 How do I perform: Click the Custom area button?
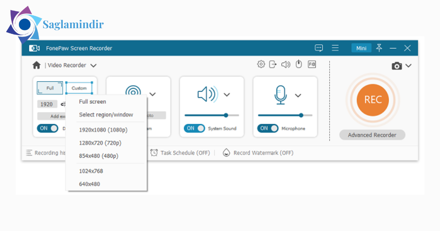(x=79, y=88)
